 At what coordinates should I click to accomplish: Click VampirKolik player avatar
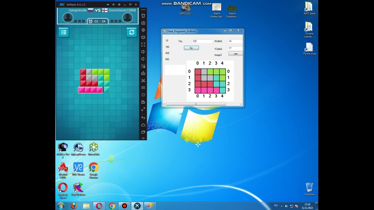point(68,18)
